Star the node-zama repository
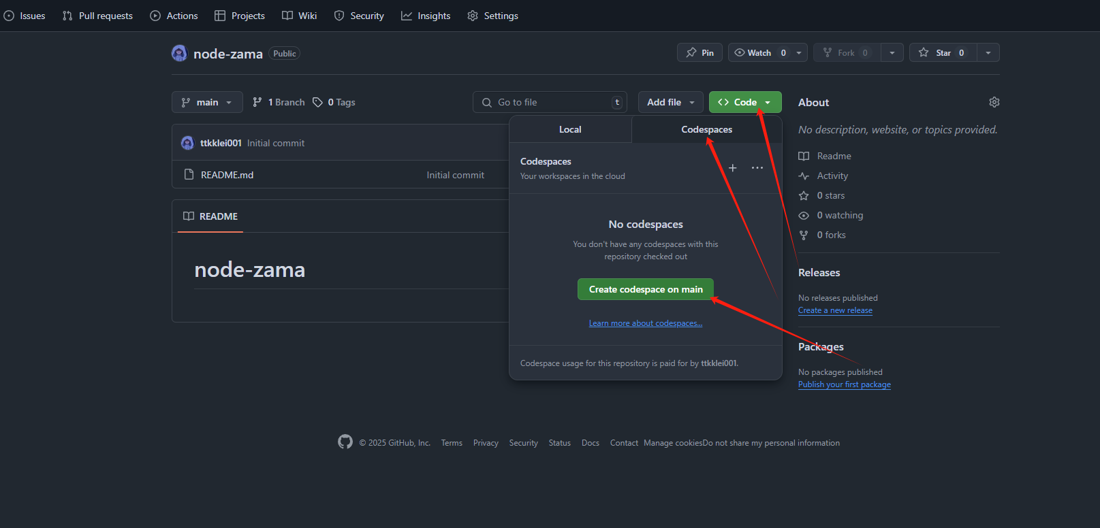The width and height of the screenshot is (1100, 528). (x=943, y=52)
